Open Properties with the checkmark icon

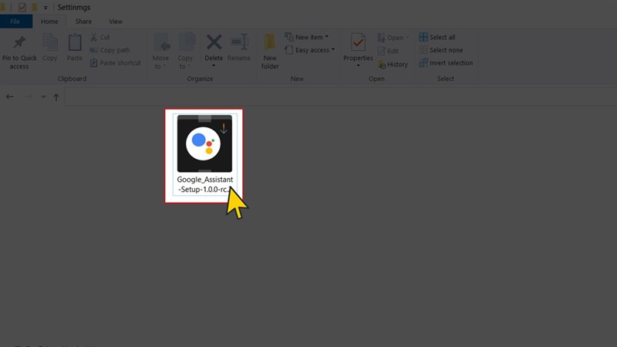point(358,43)
